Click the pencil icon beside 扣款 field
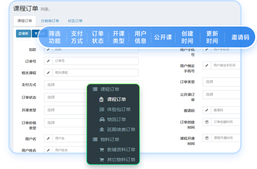 tap(48, 50)
